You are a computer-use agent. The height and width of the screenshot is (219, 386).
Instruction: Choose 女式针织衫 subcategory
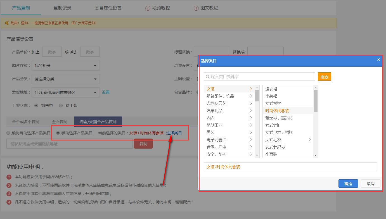click(x=288, y=147)
